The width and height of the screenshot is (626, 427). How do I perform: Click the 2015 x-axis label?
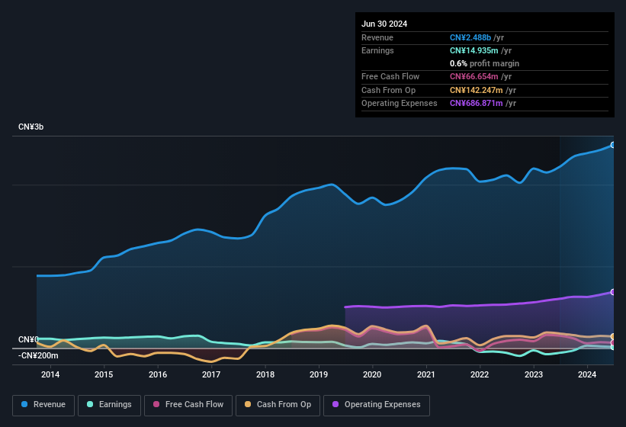point(104,374)
